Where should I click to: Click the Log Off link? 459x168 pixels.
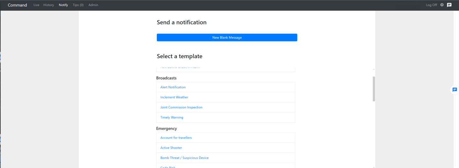point(431,5)
